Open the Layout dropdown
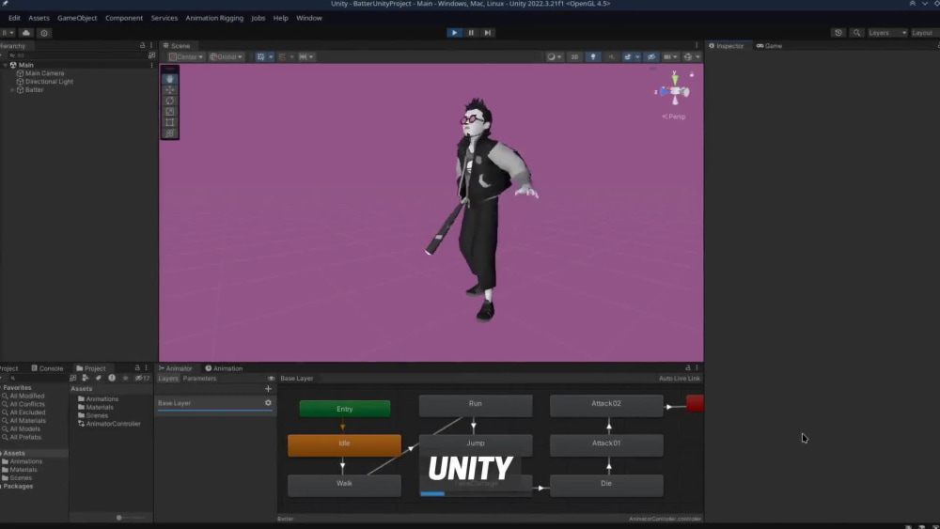The width and height of the screenshot is (940, 529). pyautogui.click(x=924, y=33)
